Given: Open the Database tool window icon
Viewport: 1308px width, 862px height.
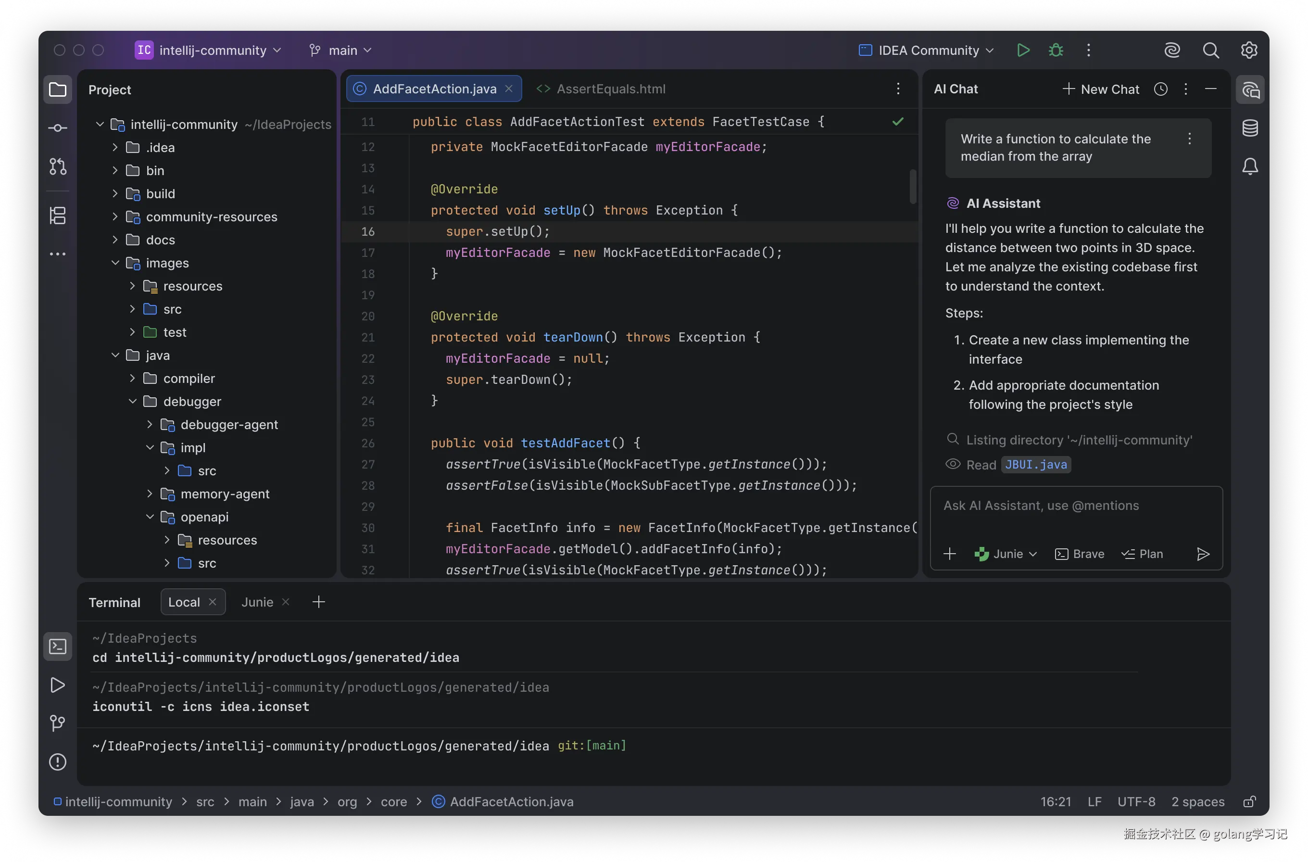Looking at the screenshot, I should coord(1250,128).
